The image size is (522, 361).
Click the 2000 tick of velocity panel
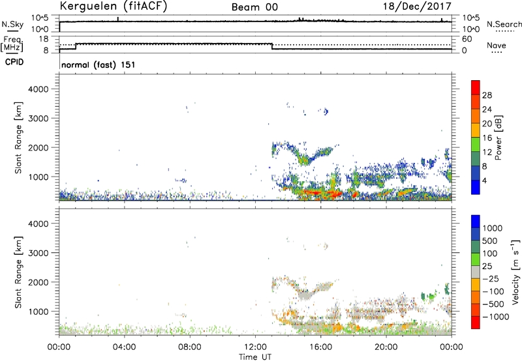click(x=38, y=282)
